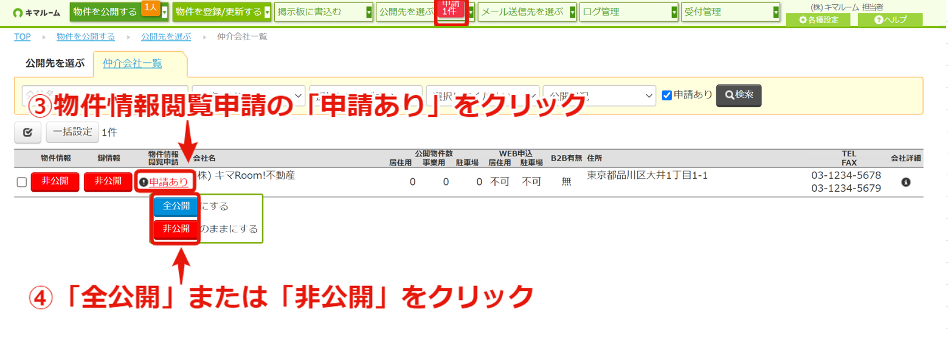Expand arrow beside 受付管理

click(x=776, y=12)
